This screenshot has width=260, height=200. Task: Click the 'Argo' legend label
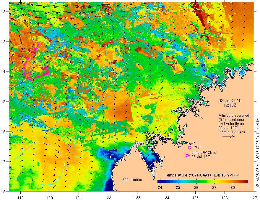point(197,147)
